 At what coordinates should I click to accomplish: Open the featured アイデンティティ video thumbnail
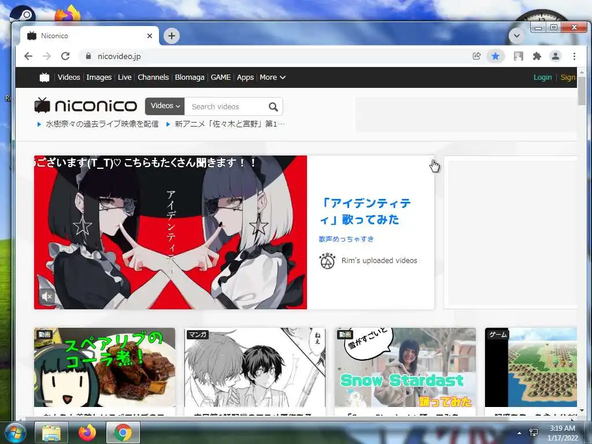coord(171,232)
